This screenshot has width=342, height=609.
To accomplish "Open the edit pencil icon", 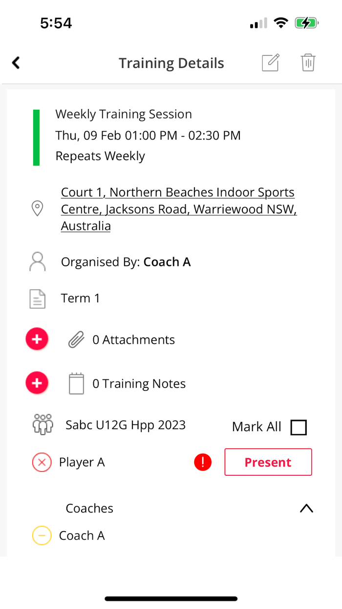I will 270,63.
